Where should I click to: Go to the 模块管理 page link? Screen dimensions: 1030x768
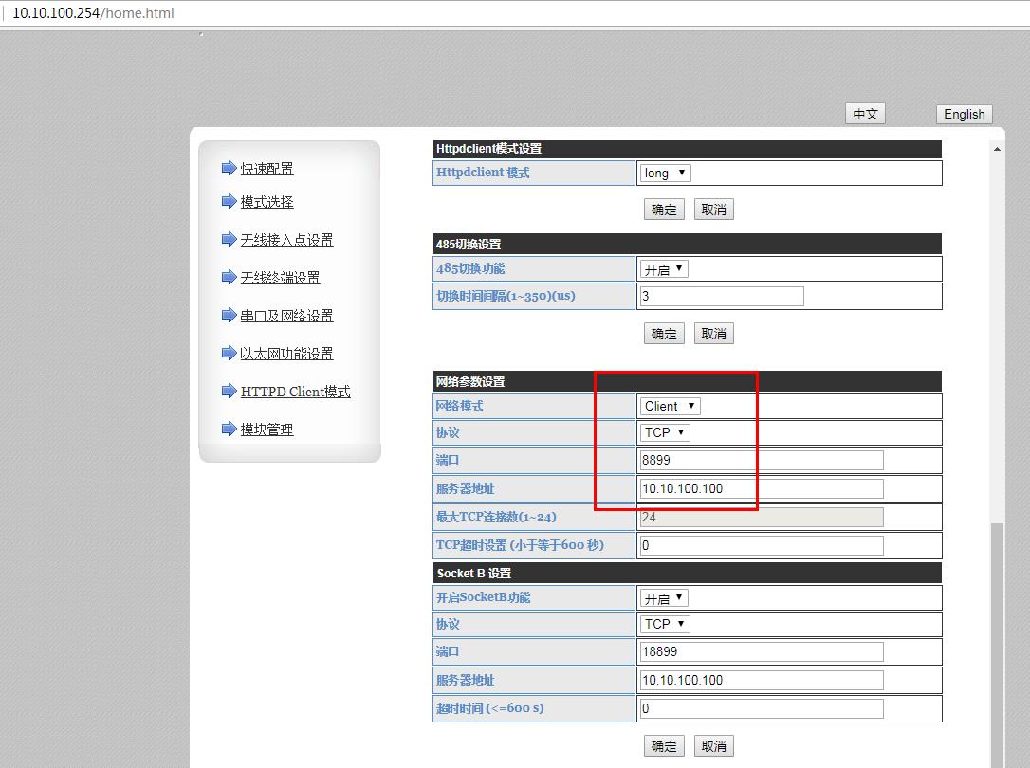tap(267, 430)
